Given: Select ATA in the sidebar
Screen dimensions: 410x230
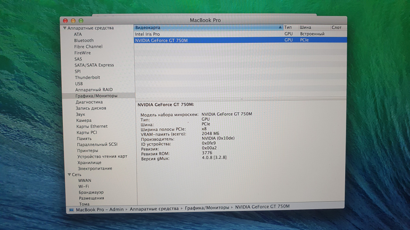Looking at the screenshot, I should (77, 34).
